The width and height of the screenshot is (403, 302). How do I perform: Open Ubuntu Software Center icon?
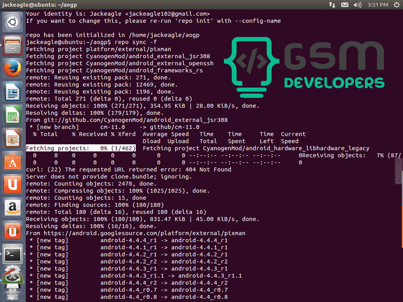point(12,161)
